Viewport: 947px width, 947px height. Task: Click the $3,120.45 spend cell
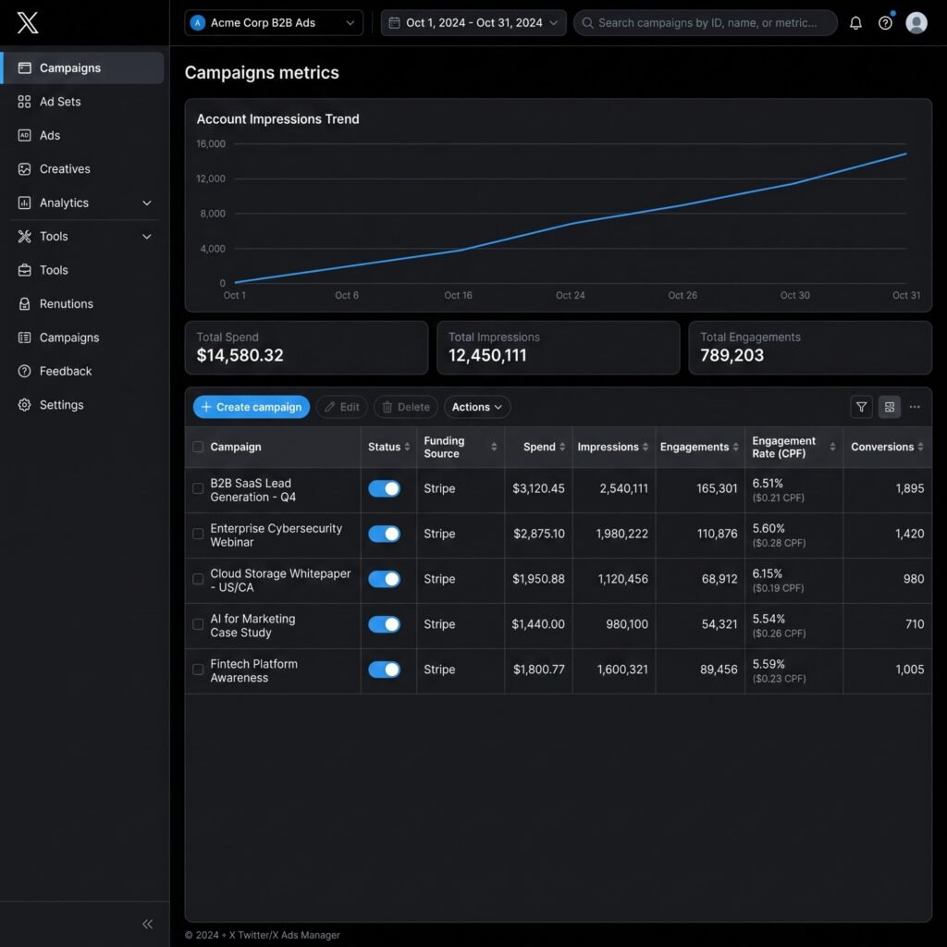tap(538, 488)
